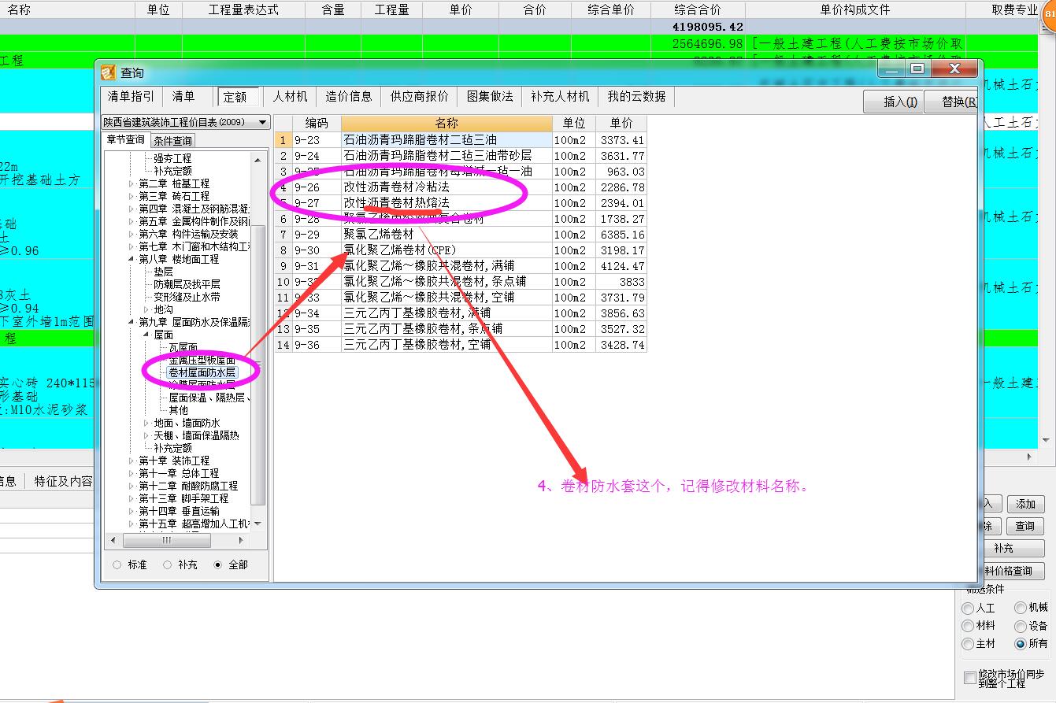Choose the 所有 filter radio button
This screenshot has height=703, width=1056.
[x=1021, y=644]
